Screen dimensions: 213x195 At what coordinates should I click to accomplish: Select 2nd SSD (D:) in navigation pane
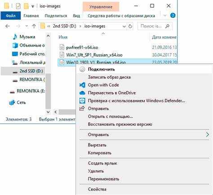coord(23,71)
